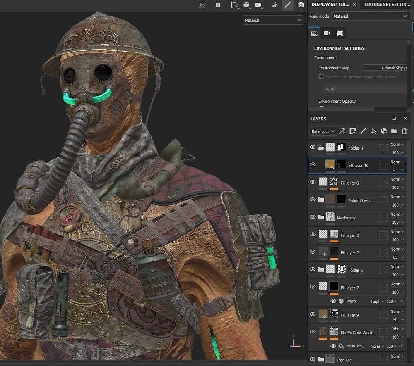The image size is (414, 366).
Task: Open the smart material icon in the layers toolbar
Action: point(384,131)
